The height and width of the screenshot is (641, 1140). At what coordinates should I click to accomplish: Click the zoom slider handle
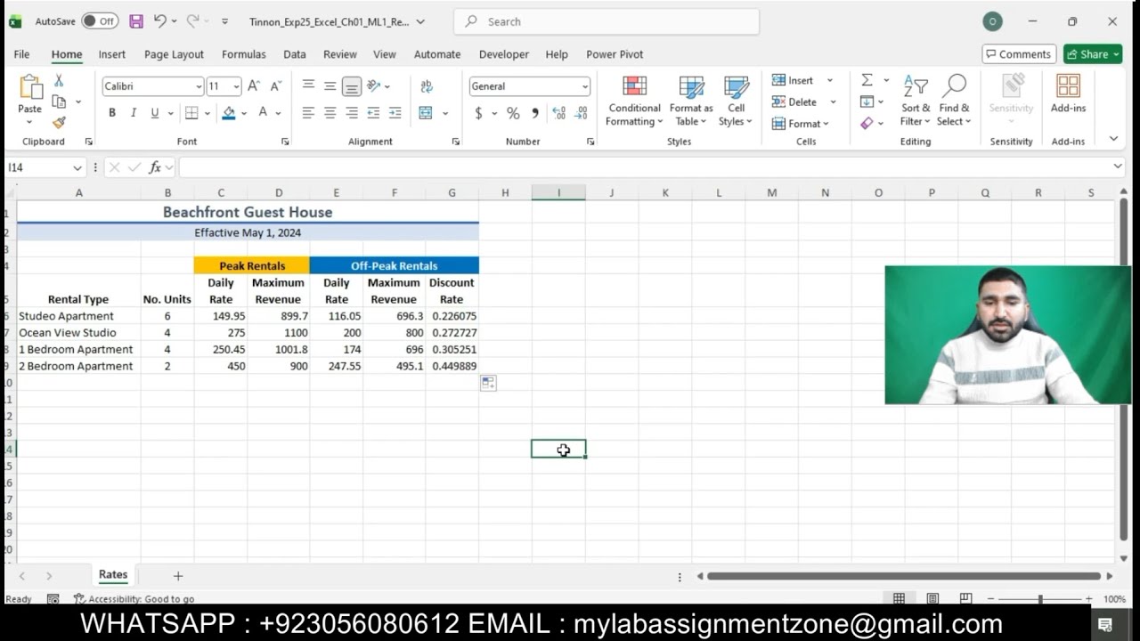coord(1040,599)
